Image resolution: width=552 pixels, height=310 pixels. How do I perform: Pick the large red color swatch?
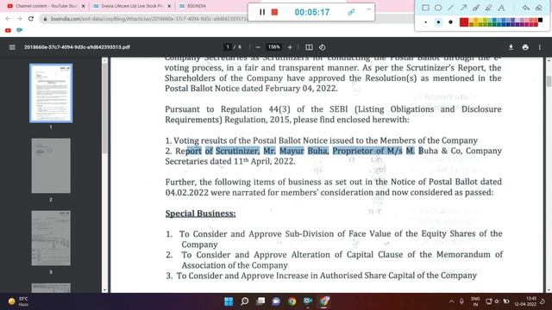[464, 22]
